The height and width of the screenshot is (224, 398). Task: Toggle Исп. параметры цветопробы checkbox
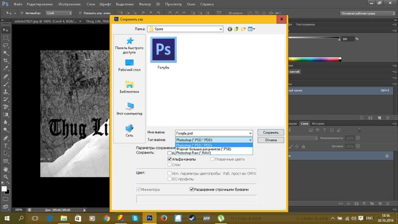point(170,173)
